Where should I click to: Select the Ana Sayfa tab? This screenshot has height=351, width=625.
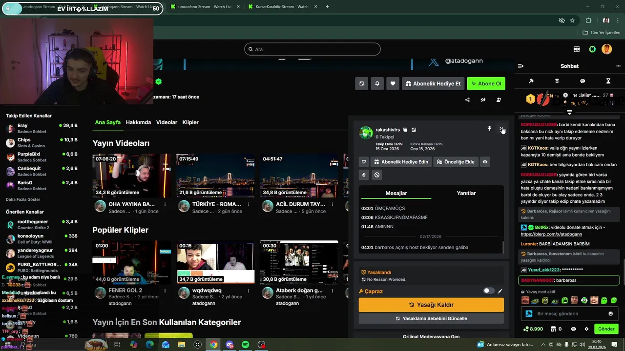coord(107,122)
